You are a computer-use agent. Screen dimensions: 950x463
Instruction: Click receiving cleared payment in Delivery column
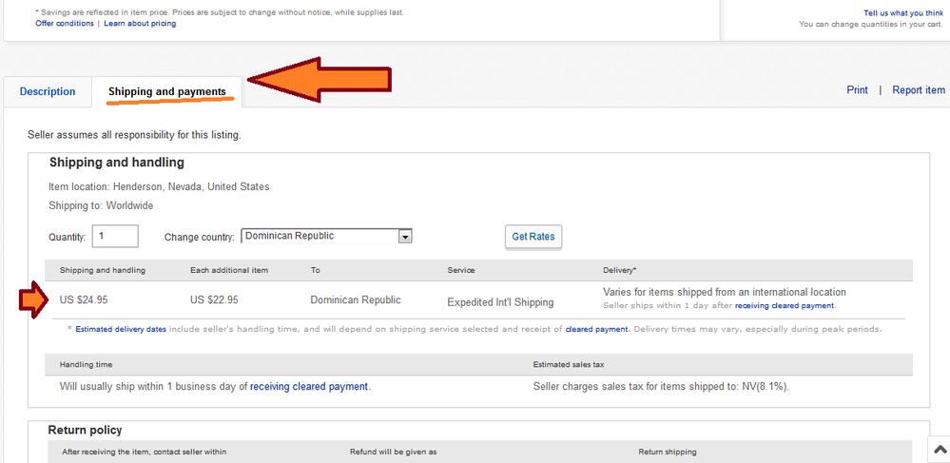(x=785, y=305)
